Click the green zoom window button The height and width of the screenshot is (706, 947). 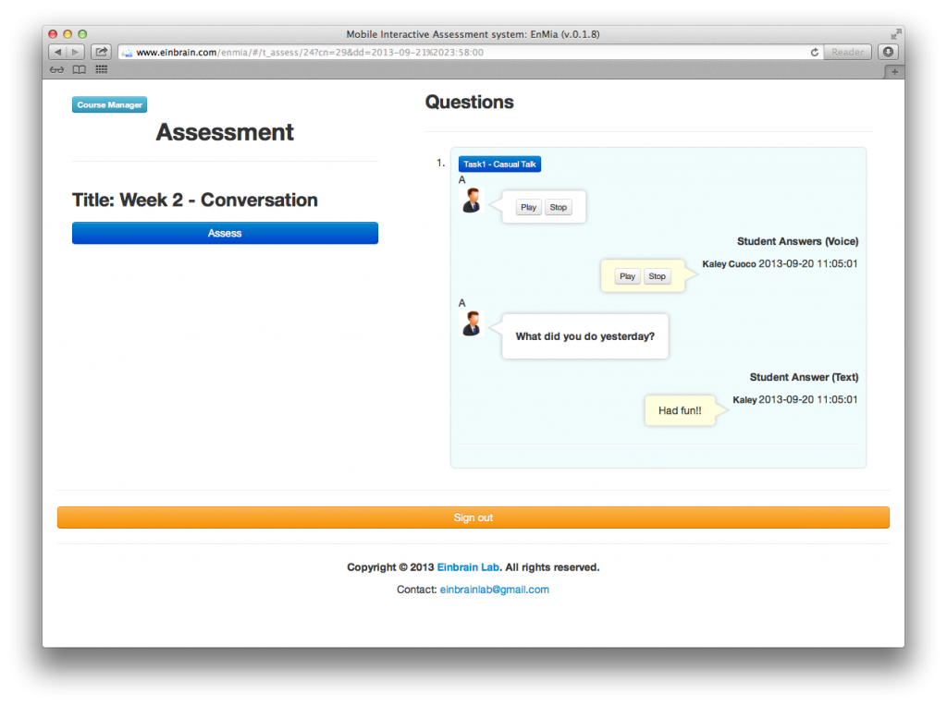point(82,34)
